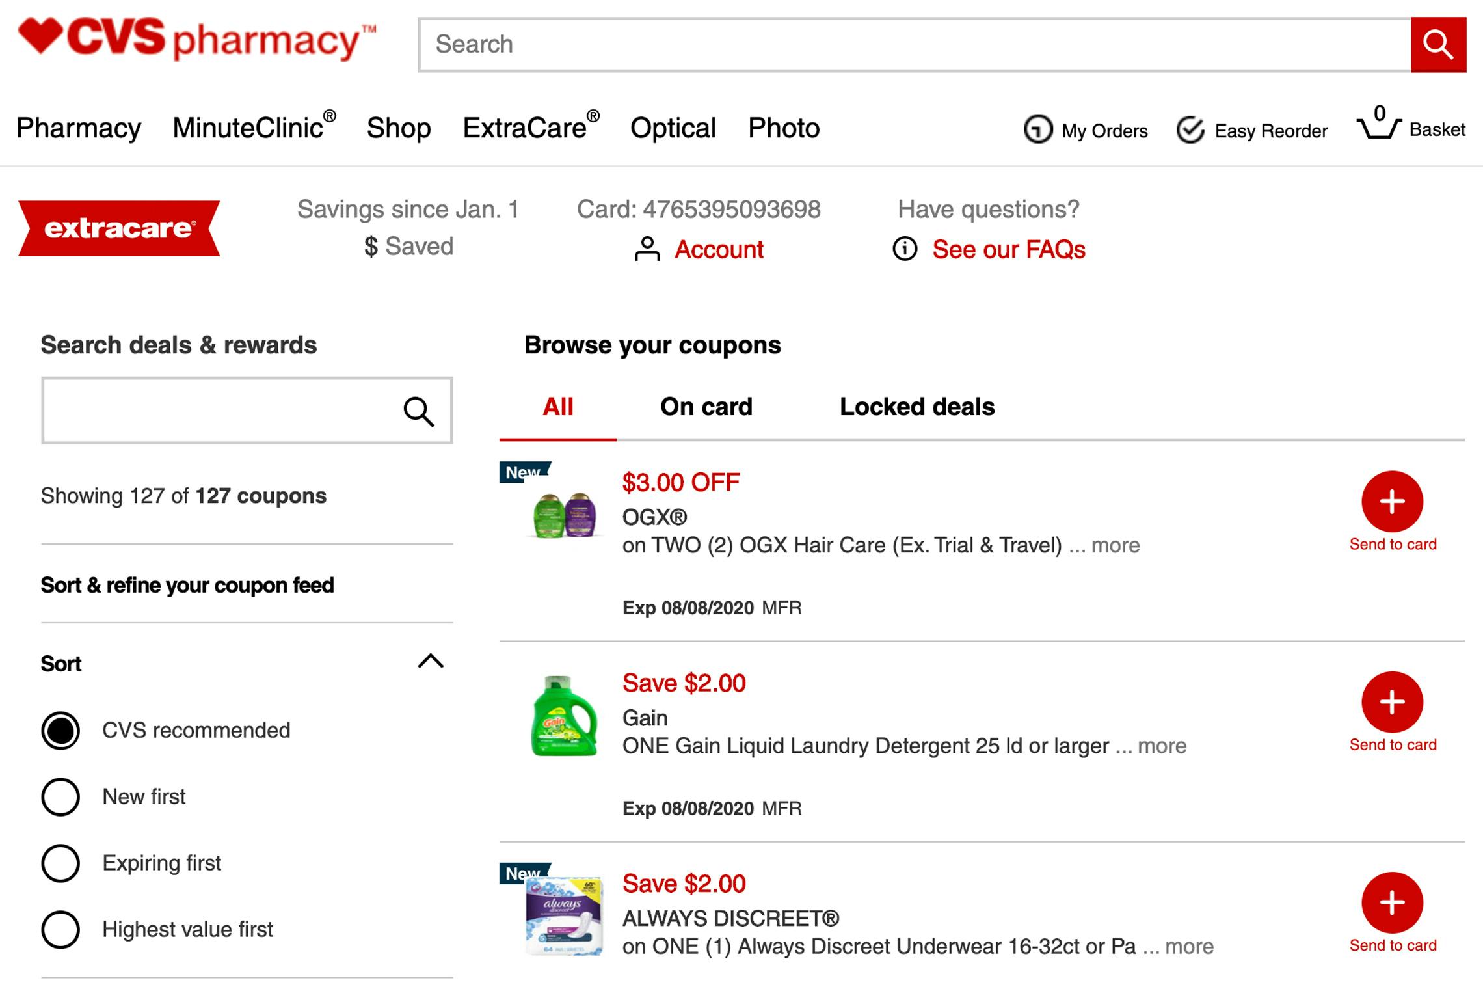Select Highest value first sort option
The width and height of the screenshot is (1483, 989).
[x=60, y=929]
